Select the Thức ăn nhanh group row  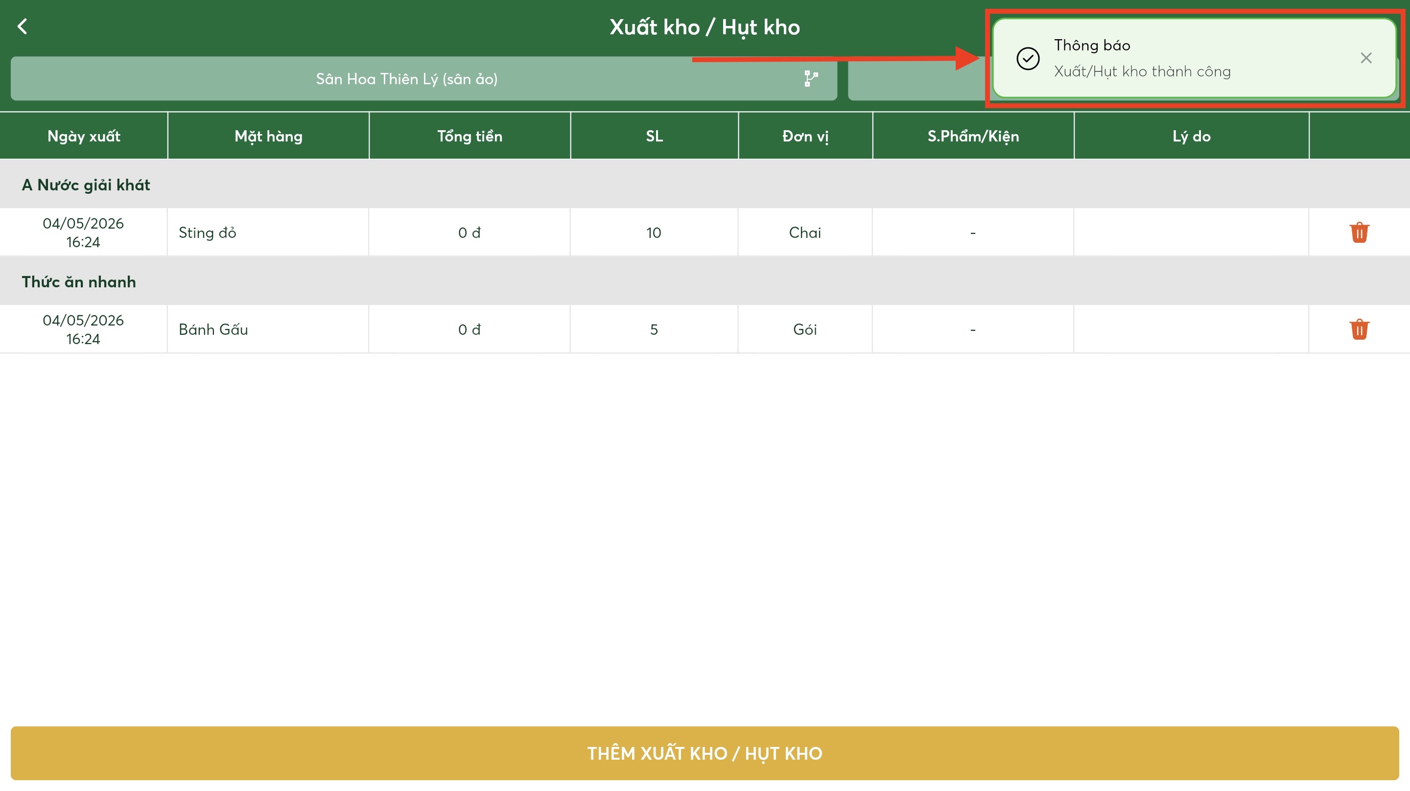click(705, 281)
